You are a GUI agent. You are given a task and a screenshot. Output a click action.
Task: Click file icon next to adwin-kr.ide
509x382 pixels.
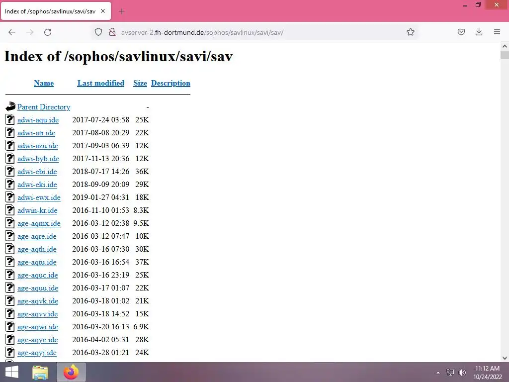click(x=10, y=210)
